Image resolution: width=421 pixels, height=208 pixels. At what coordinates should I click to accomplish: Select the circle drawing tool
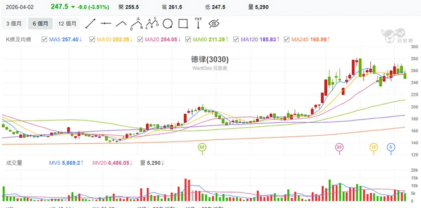[x=167, y=24]
